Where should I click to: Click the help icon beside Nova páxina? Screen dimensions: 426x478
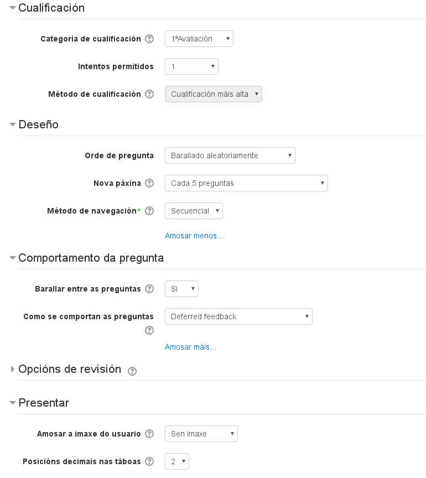(149, 183)
